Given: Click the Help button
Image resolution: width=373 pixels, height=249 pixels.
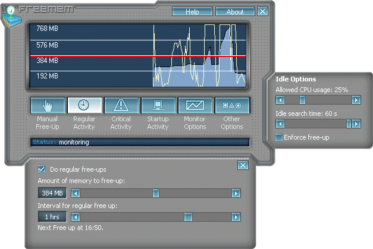Looking at the screenshot, I should (x=192, y=11).
